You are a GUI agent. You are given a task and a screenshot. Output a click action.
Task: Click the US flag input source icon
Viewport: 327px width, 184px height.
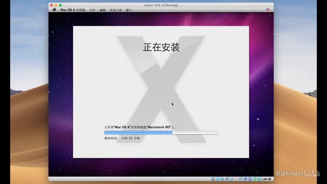268,10
